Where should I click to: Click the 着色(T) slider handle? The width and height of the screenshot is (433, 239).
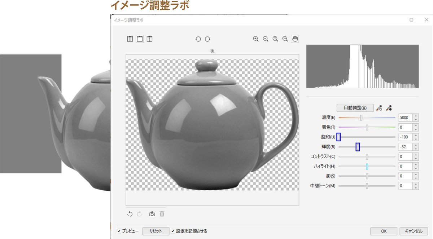(367, 127)
